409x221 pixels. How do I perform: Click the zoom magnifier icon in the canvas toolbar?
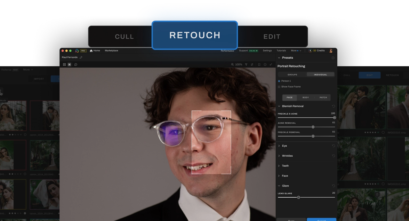[232, 64]
